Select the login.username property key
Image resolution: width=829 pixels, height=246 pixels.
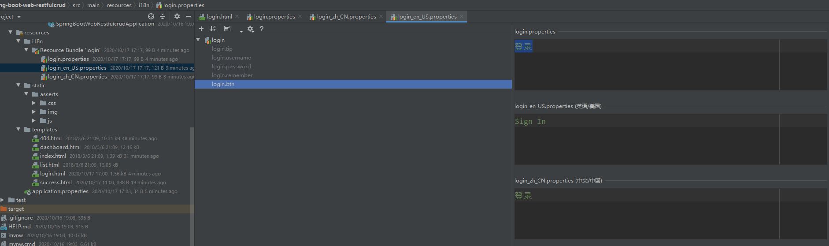point(231,58)
